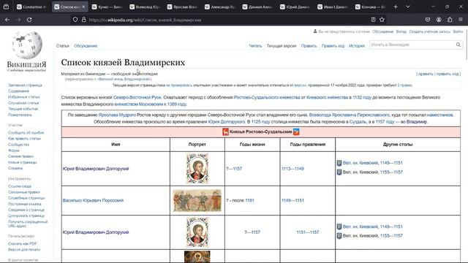Open the Firefox hamburger menu

click(x=461, y=20)
